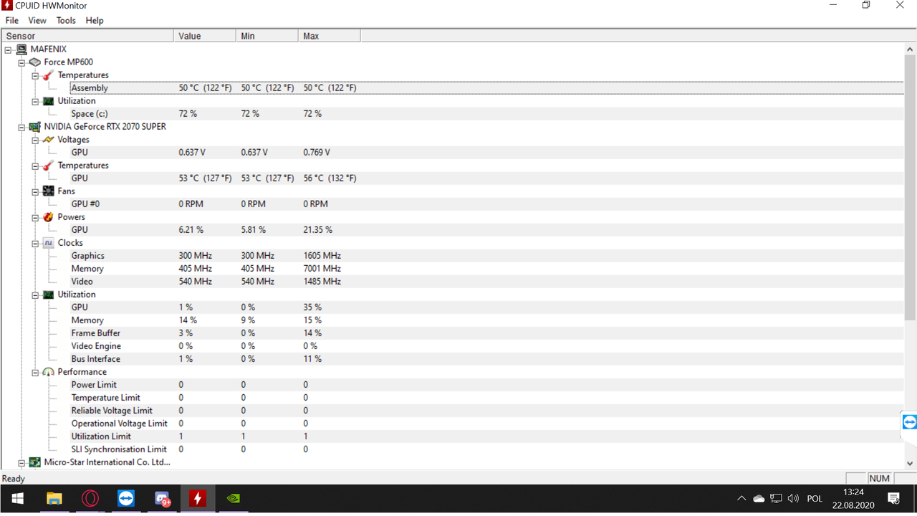The image size is (917, 516).
Task: Collapse the Fans group
Action: [x=34, y=191]
